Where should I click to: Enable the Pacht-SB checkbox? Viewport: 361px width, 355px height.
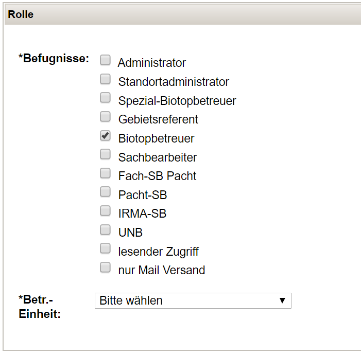105,192
